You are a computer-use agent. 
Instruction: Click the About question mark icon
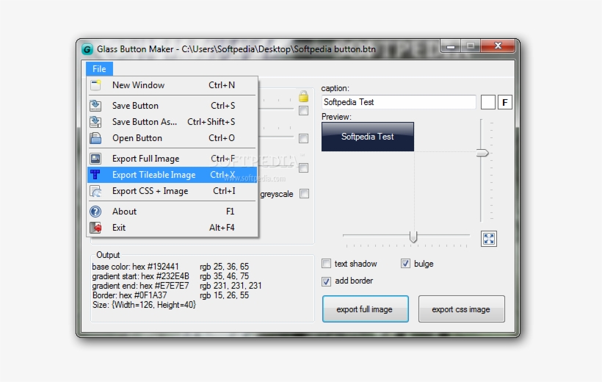[x=95, y=212]
